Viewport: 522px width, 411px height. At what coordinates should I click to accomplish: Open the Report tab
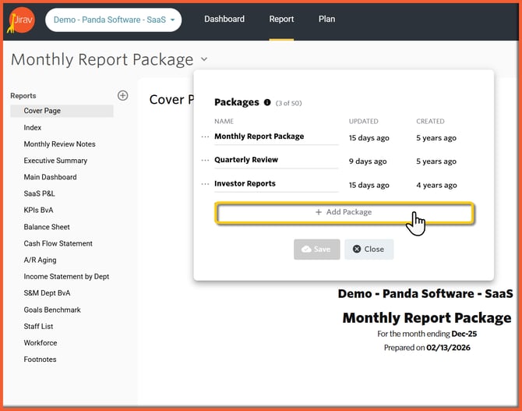tap(281, 19)
